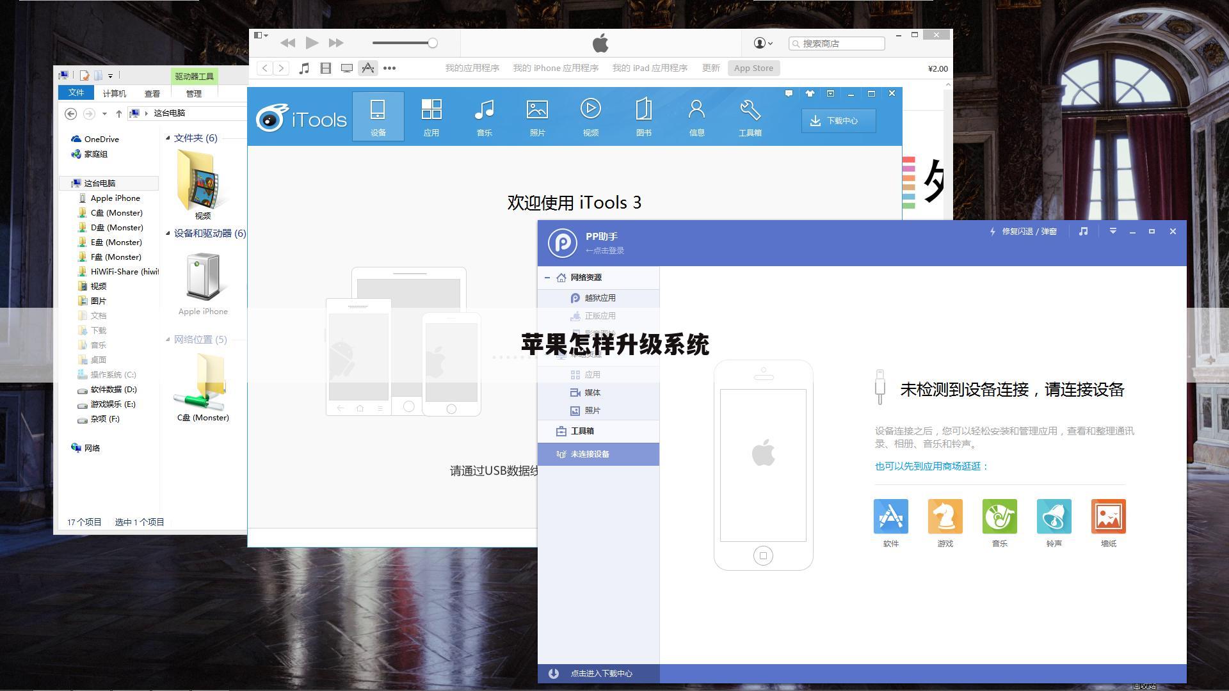Select the iTunes apps library icon

[x=367, y=68]
